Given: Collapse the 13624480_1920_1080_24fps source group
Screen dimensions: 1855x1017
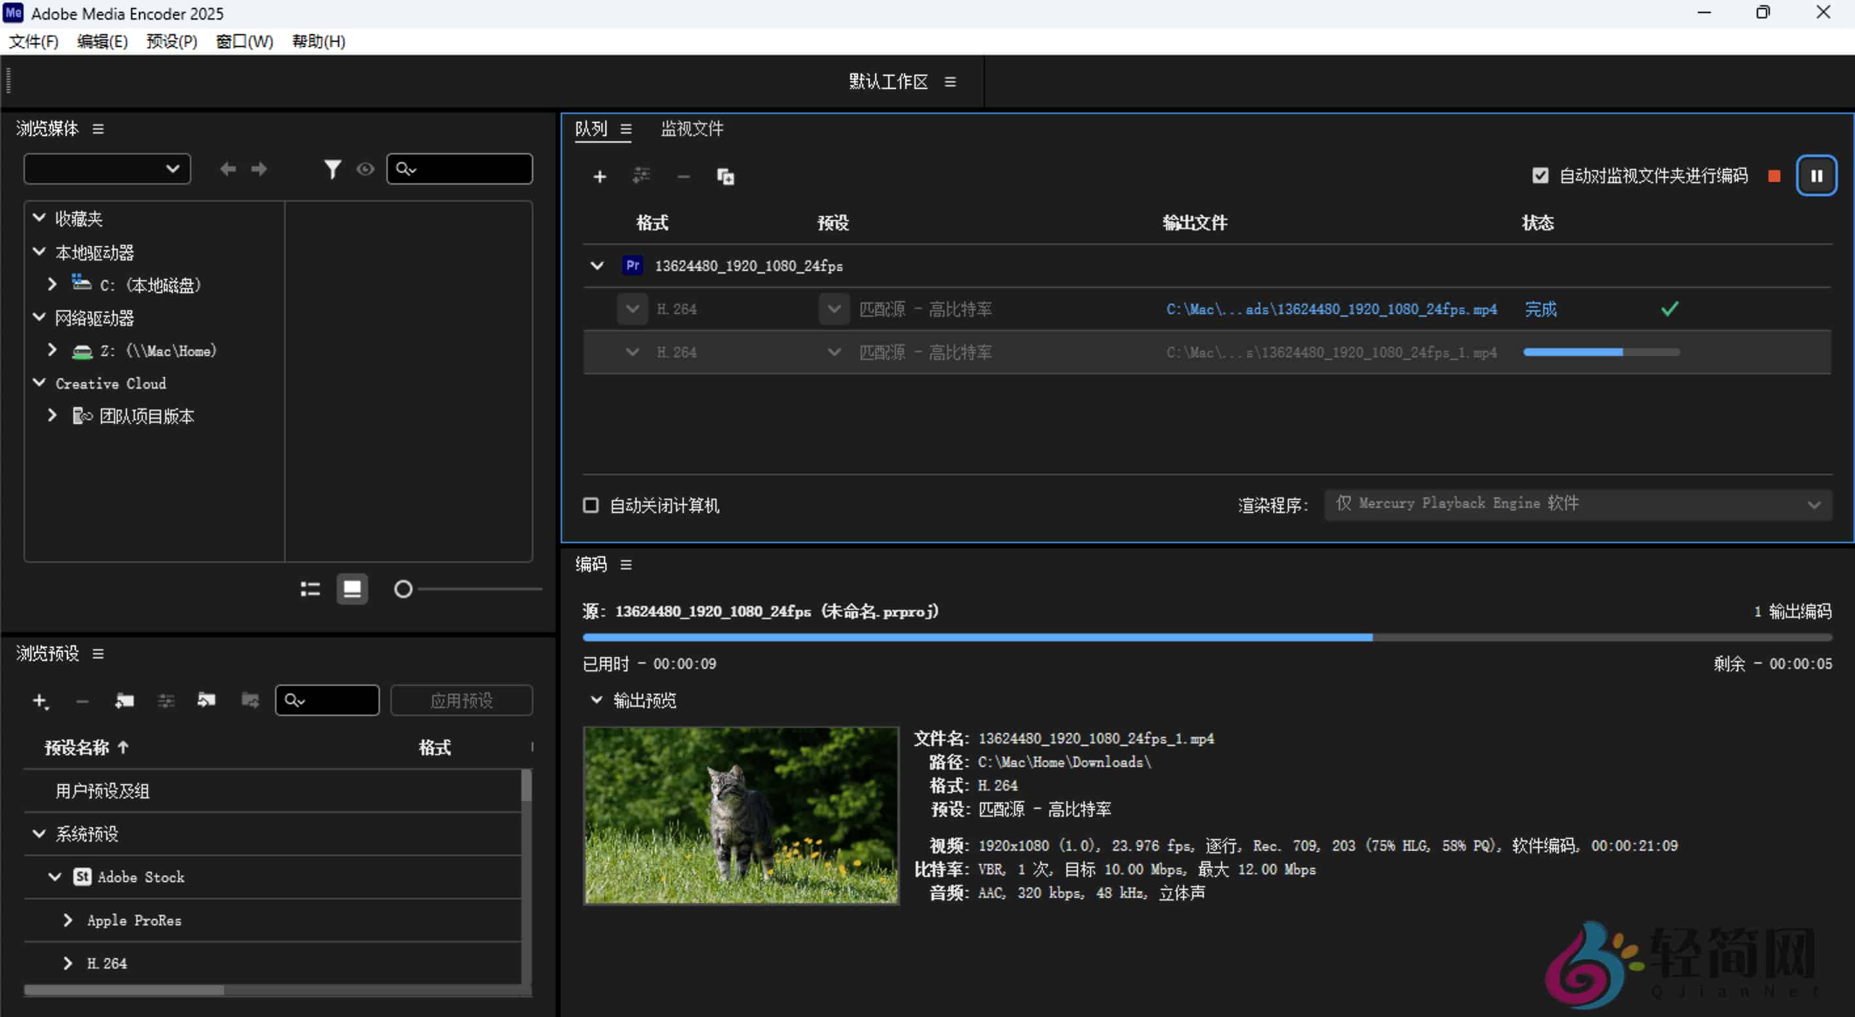Looking at the screenshot, I should tap(597, 266).
